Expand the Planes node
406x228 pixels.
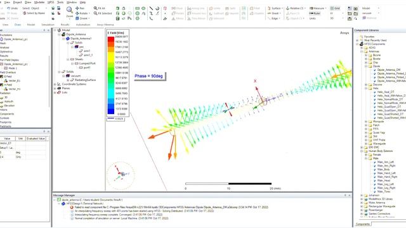(55, 88)
